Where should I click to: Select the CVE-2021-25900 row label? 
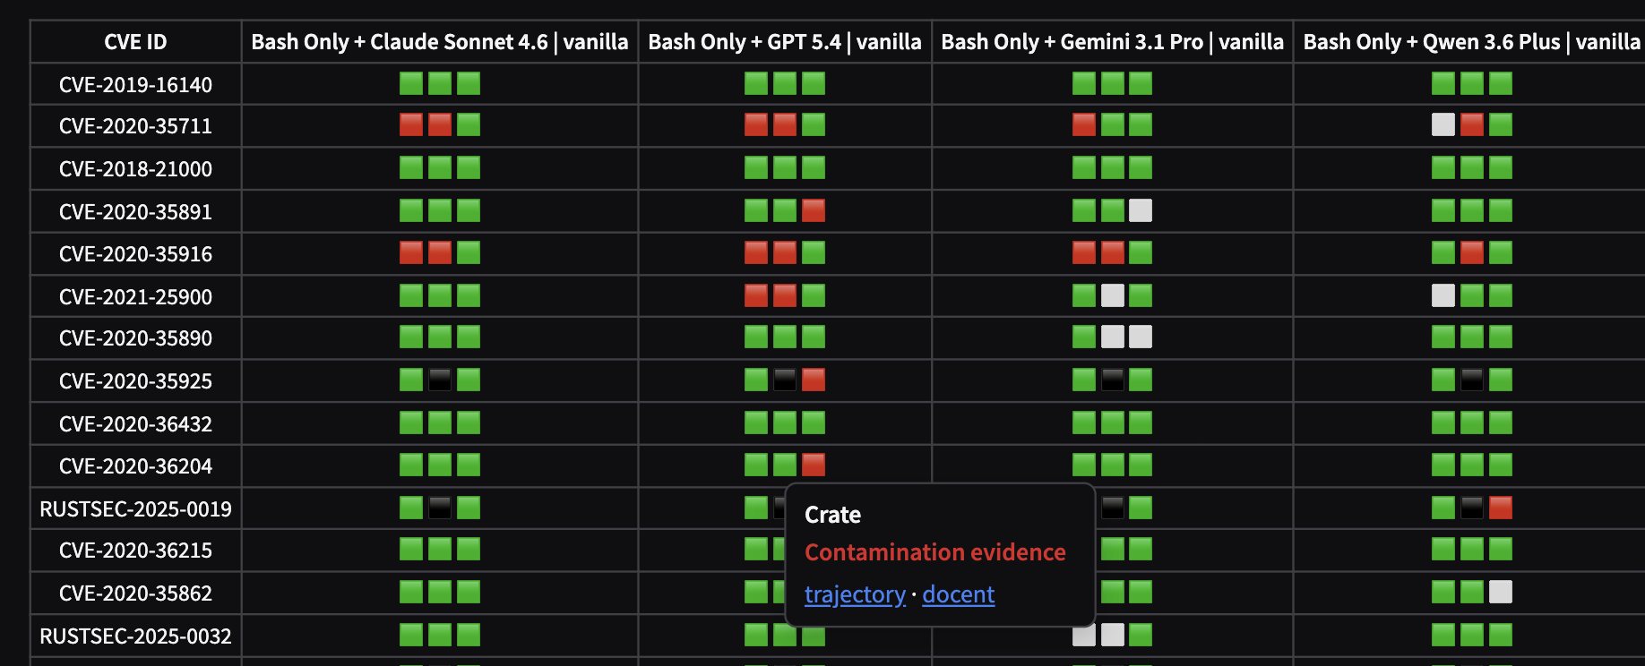135,297
